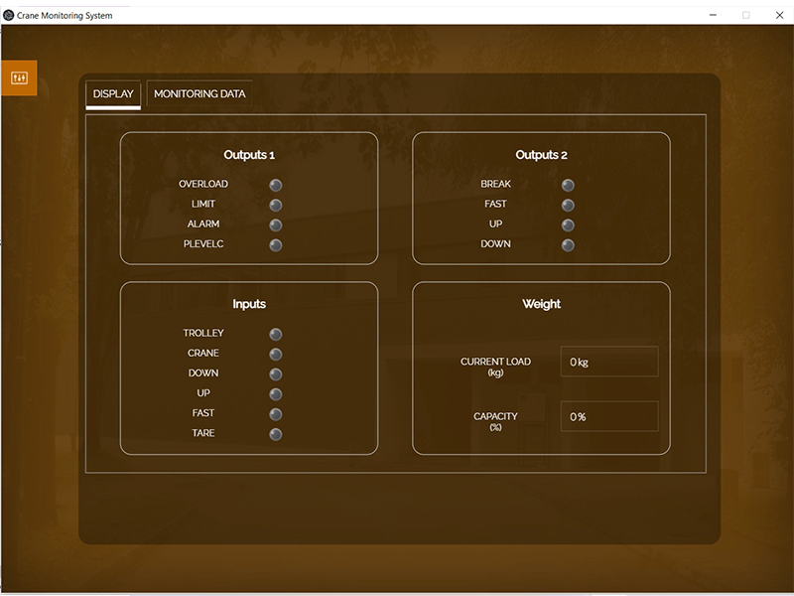Select the TARE label

(x=203, y=433)
